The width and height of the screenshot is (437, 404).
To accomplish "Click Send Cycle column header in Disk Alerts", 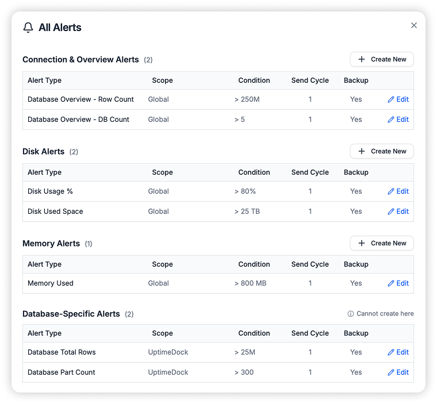I will (310, 172).
